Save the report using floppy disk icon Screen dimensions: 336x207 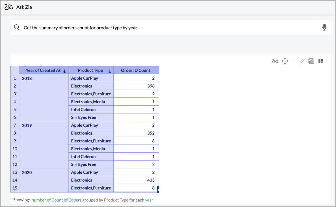[x=311, y=61]
